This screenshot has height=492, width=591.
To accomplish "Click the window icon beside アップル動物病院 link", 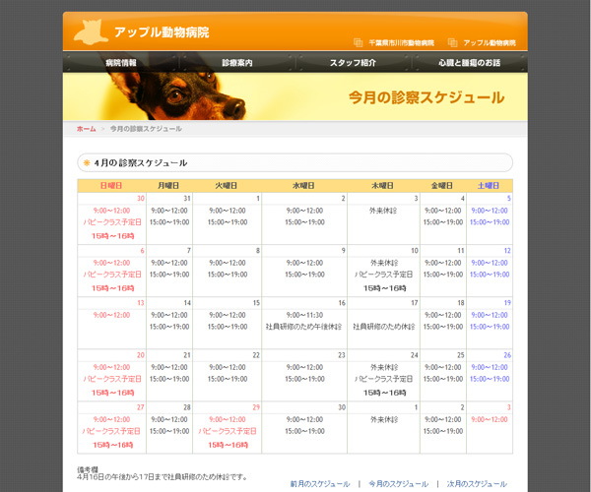I will tap(452, 42).
